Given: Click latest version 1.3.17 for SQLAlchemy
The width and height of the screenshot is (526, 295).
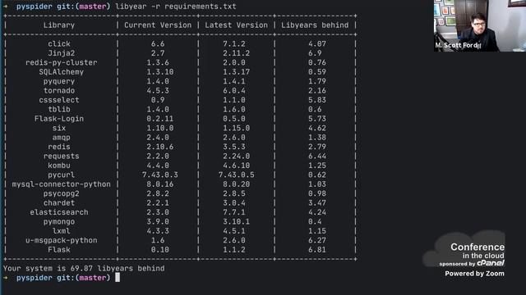Looking at the screenshot, I should [x=236, y=72].
